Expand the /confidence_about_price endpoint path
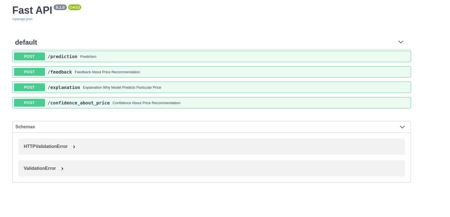Image resolution: width=450 pixels, height=217 pixels. [x=79, y=103]
